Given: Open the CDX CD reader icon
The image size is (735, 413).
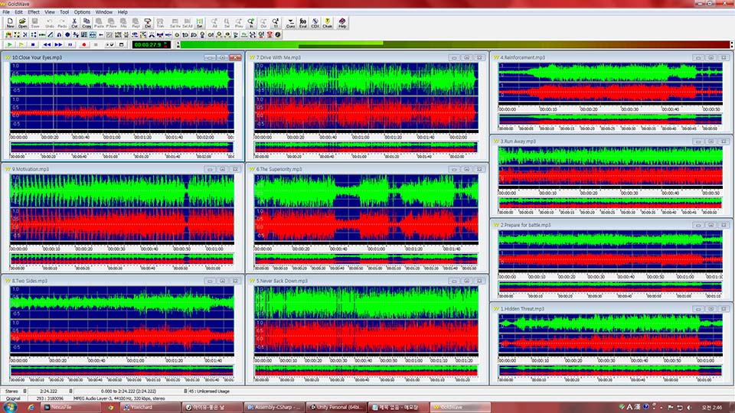Looking at the screenshot, I should coord(315,23).
